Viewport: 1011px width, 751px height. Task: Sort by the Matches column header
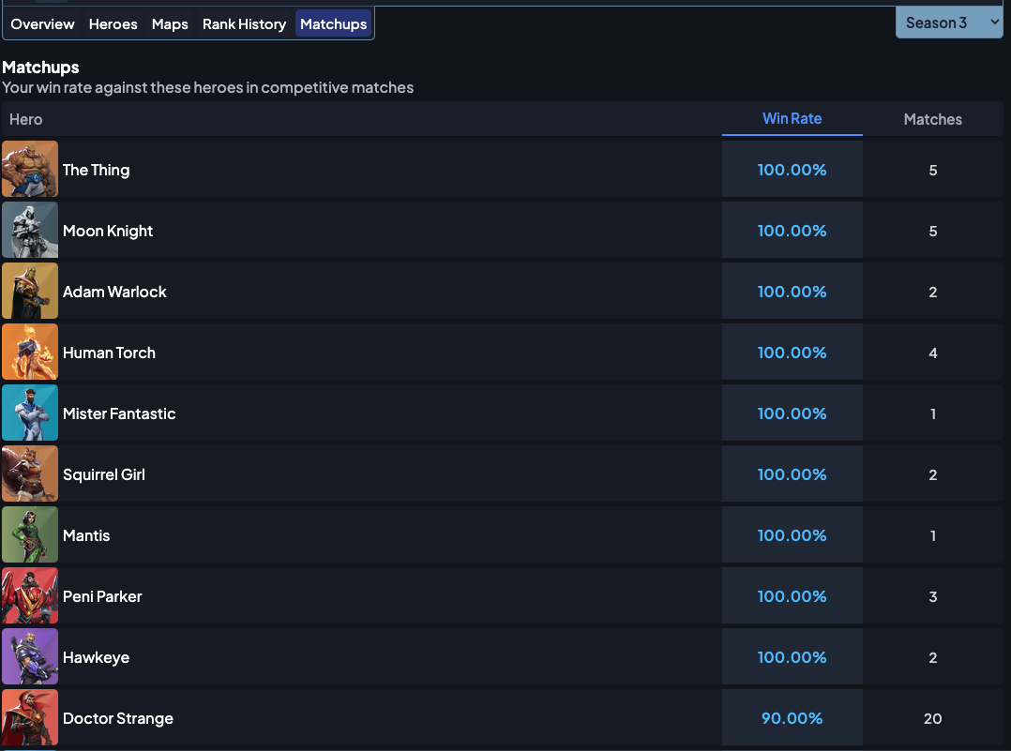point(932,119)
